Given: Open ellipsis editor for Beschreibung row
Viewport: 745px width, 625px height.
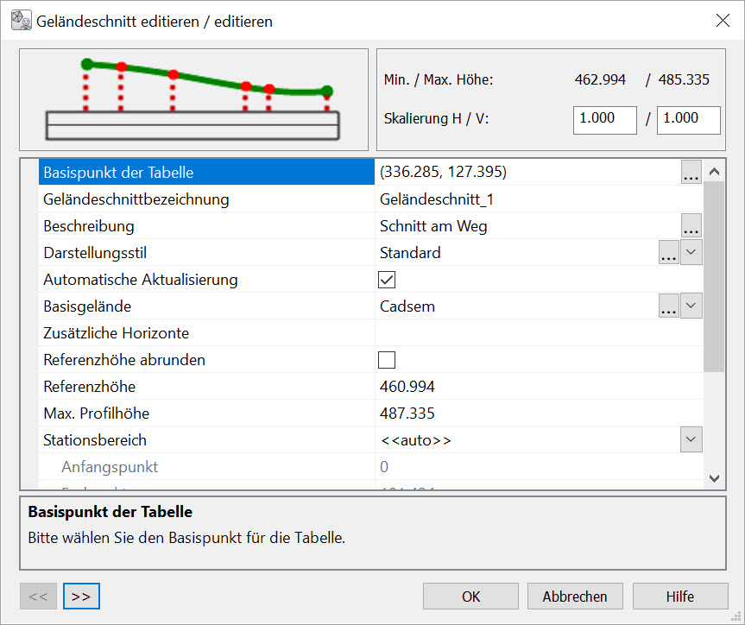Looking at the screenshot, I should click(691, 226).
